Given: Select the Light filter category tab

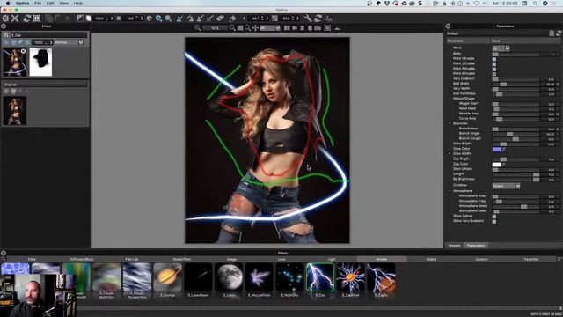Looking at the screenshot, I should pos(332,259).
